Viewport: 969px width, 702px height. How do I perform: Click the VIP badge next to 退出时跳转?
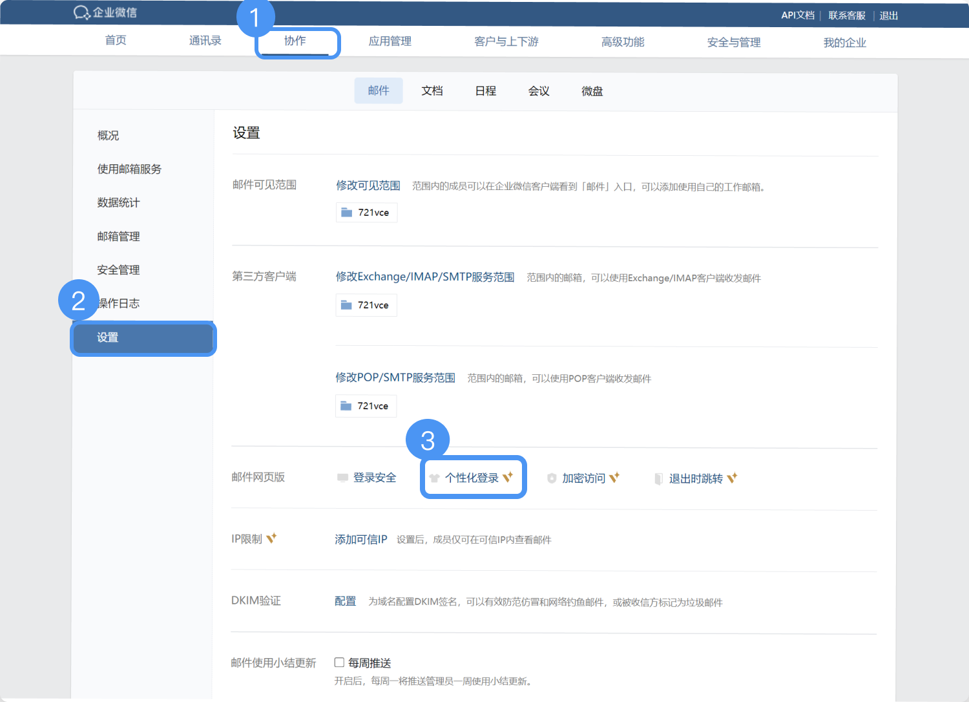(732, 478)
